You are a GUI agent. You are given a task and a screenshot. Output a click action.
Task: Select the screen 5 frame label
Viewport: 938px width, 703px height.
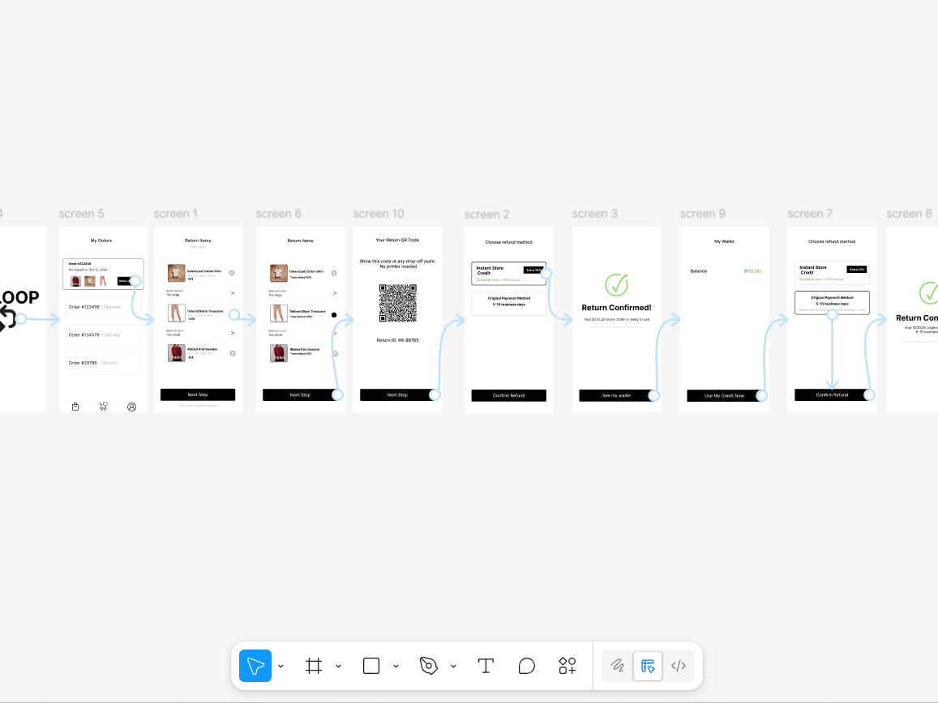[x=81, y=214]
